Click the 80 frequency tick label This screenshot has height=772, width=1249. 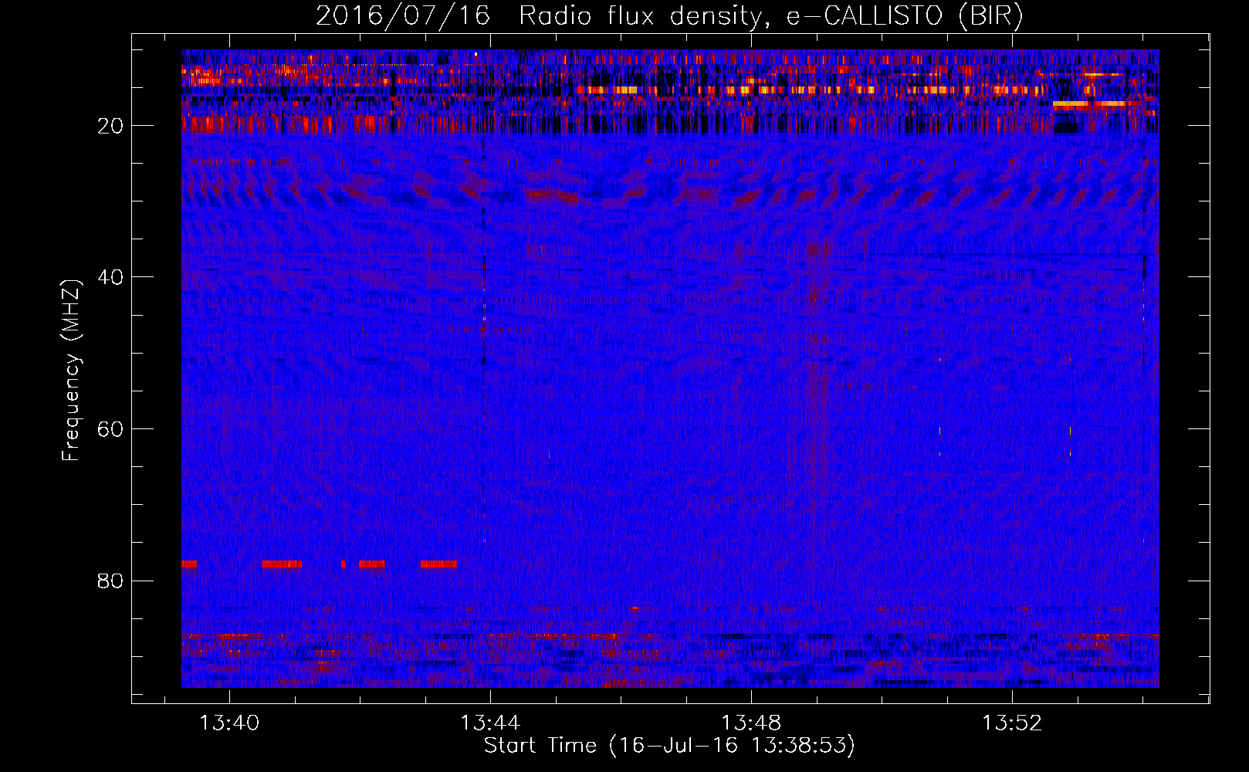[x=110, y=581]
